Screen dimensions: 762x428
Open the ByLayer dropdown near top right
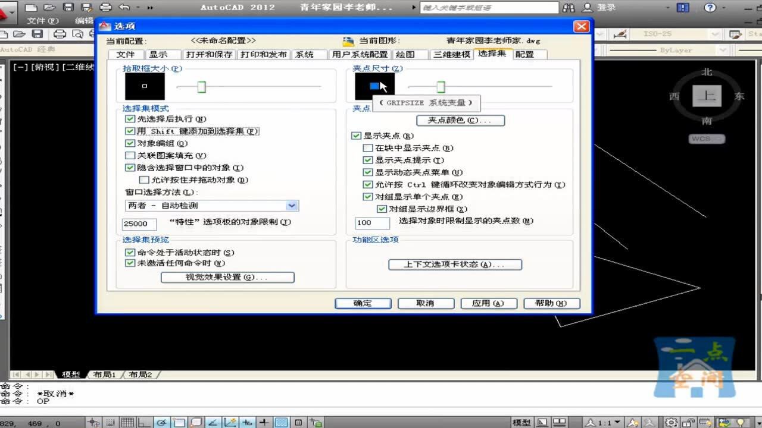(723, 51)
